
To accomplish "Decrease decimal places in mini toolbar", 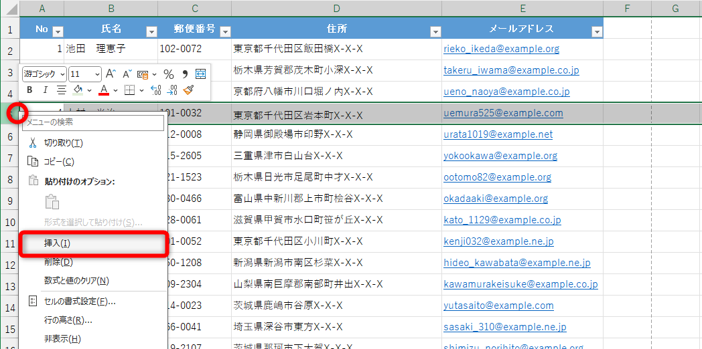I will click(x=172, y=90).
